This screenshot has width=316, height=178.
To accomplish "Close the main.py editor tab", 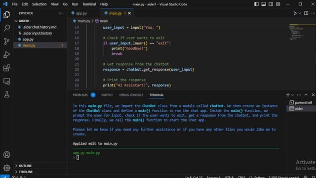I will coord(129,13).
